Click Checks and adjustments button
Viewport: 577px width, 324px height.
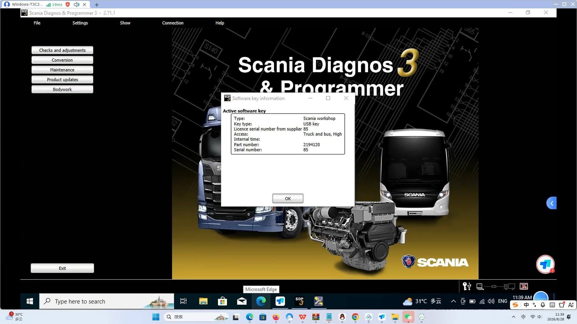coord(62,50)
